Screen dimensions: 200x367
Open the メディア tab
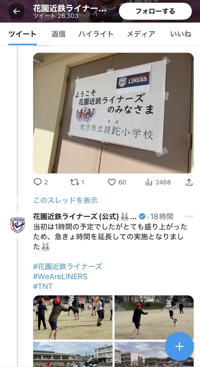click(x=141, y=34)
